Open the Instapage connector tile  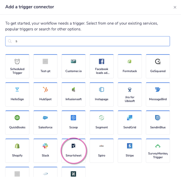(x=102, y=94)
